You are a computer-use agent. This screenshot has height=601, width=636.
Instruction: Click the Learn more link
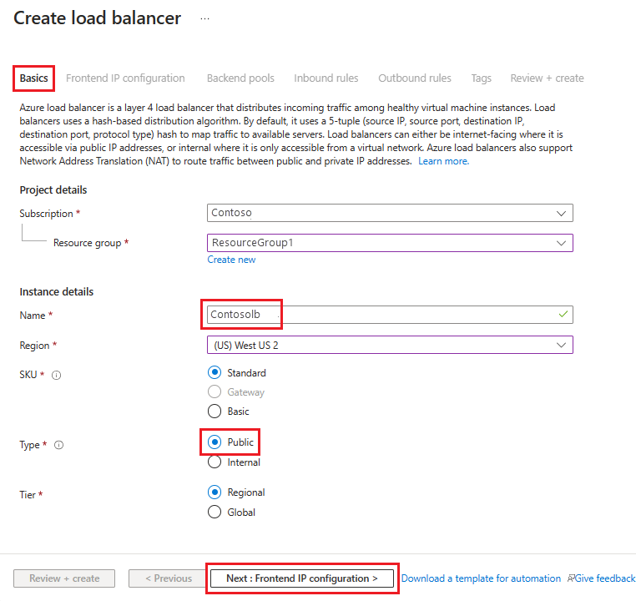point(443,161)
